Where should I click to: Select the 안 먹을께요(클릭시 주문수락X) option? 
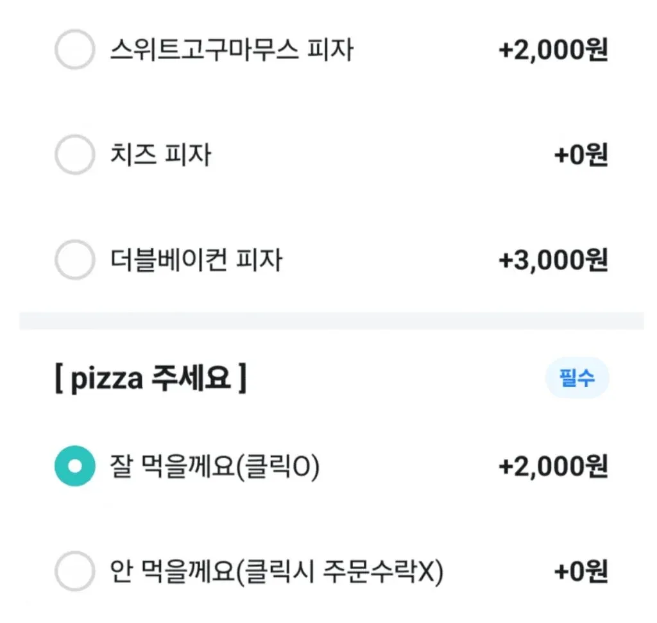click(x=74, y=571)
